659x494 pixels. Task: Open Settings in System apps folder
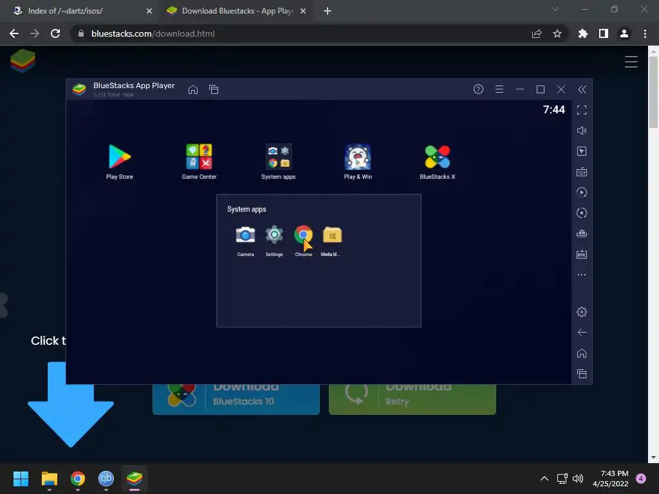(274, 241)
